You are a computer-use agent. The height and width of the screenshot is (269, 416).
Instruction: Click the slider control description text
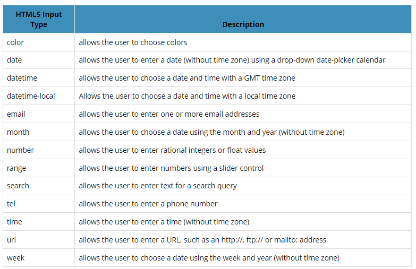coord(171,168)
